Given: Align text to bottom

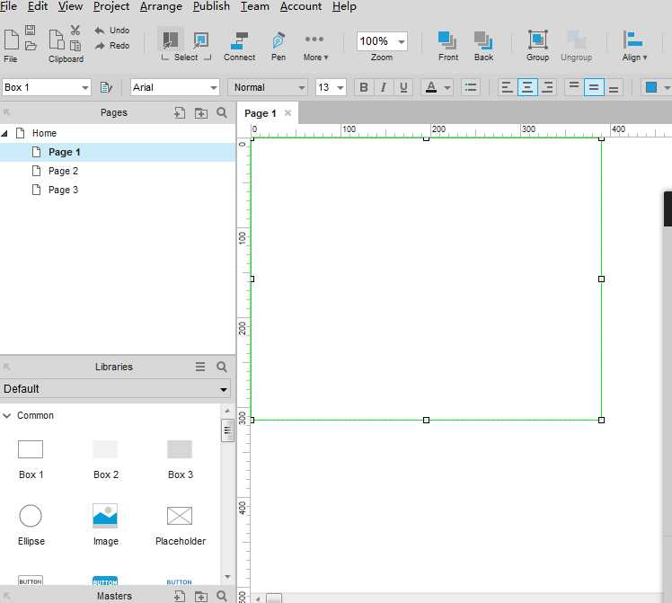Looking at the screenshot, I should point(614,87).
